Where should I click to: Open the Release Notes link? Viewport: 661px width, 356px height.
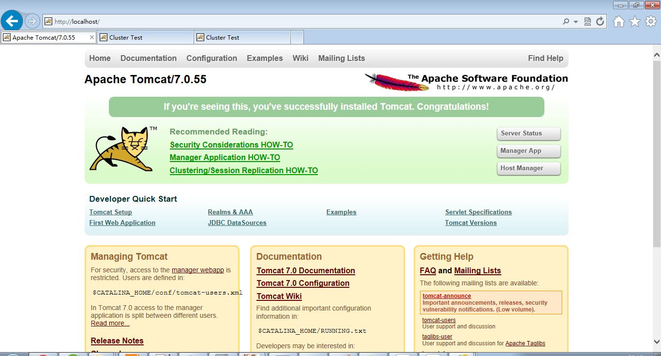coord(117,341)
